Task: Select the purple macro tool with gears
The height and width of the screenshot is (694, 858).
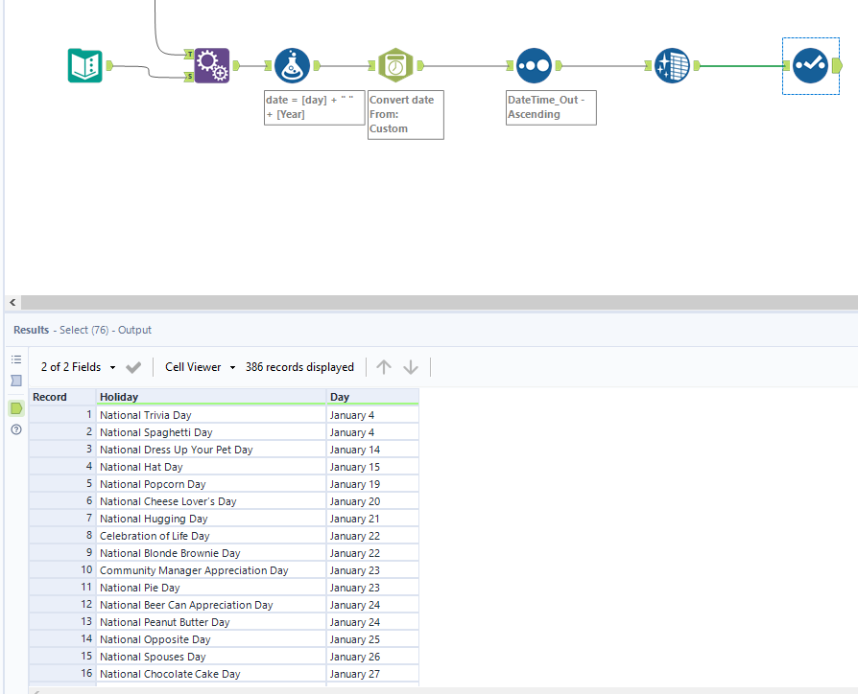Action: pyautogui.click(x=212, y=65)
